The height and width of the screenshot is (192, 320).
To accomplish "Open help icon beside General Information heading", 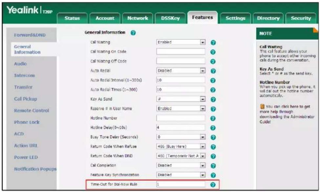I will 133,33.
